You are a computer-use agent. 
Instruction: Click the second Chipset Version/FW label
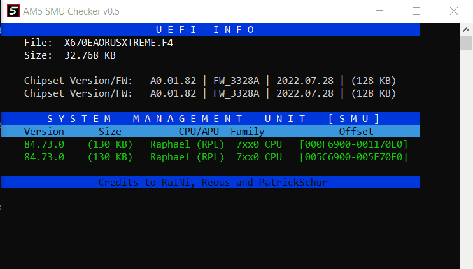pyautogui.click(x=78, y=93)
